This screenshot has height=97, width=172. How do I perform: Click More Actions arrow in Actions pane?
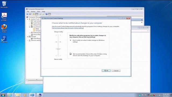click(142, 22)
